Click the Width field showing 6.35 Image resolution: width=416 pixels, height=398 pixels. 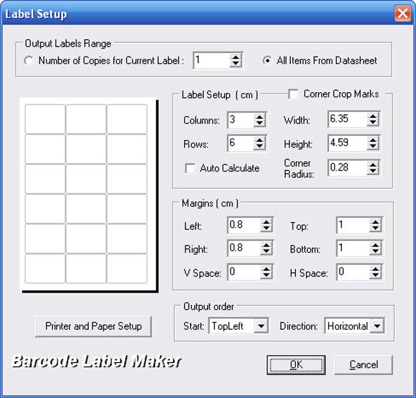tap(348, 119)
